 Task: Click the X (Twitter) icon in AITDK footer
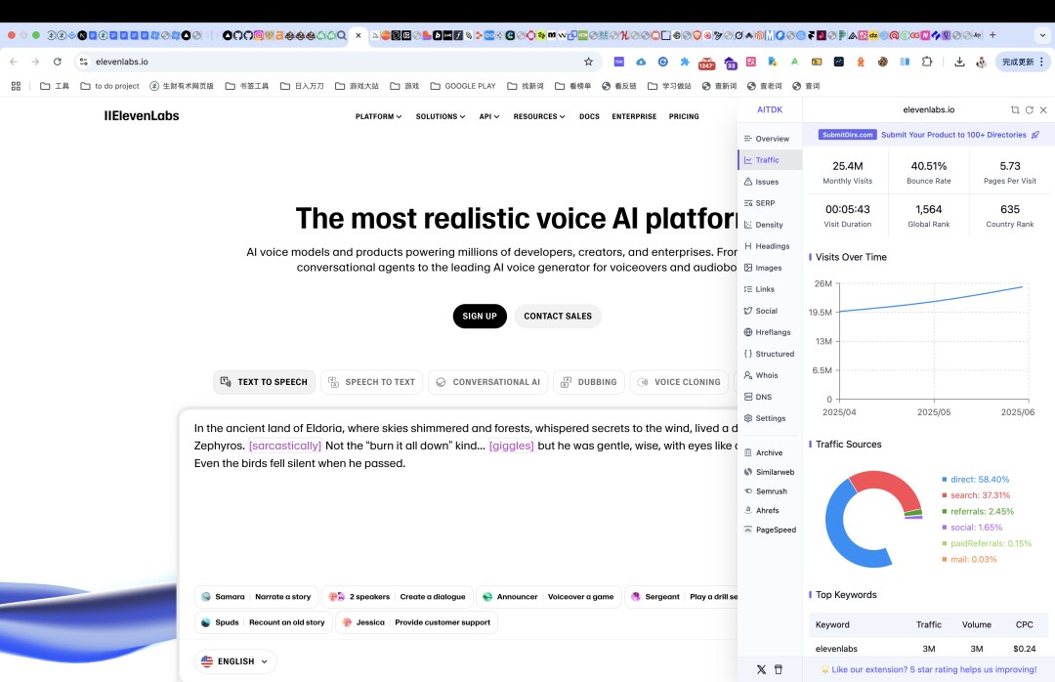[x=761, y=670]
